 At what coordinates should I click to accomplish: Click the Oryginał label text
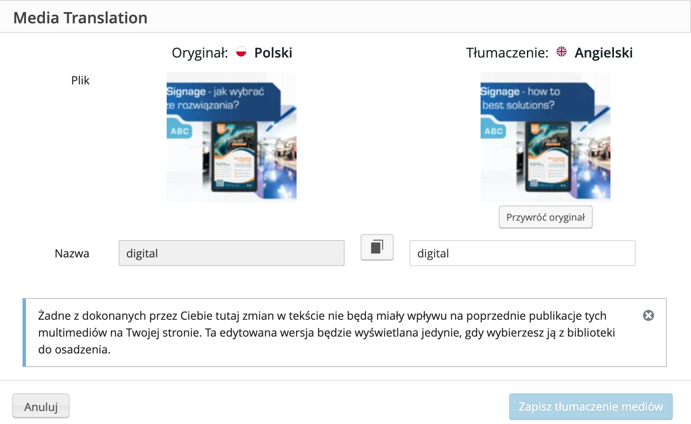[200, 53]
